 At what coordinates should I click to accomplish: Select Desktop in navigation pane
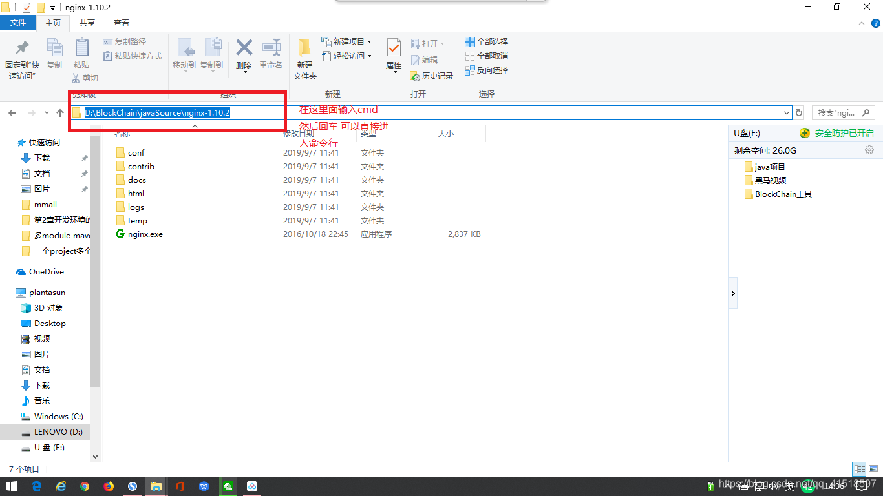(x=50, y=324)
